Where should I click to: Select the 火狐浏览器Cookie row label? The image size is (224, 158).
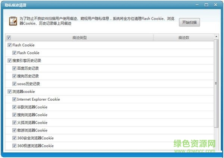32,123
